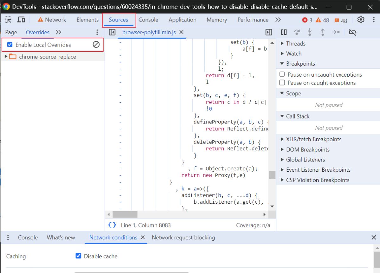380x273 pixels.
Task: Select the Sources tab
Action: pos(118,20)
